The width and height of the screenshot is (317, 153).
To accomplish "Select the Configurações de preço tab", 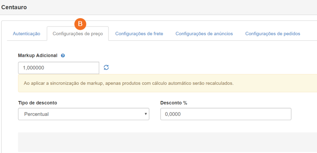I will (x=78, y=34).
